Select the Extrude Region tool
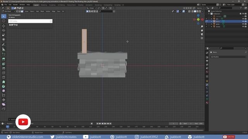 [3, 59]
